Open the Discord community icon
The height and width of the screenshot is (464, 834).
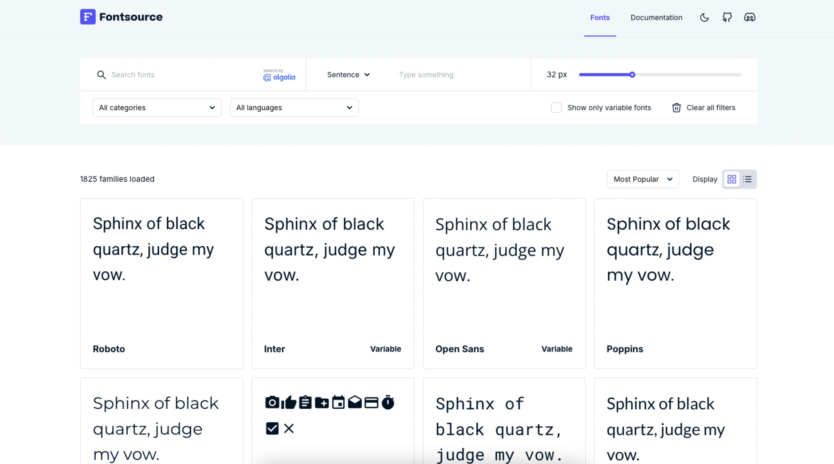[750, 17]
